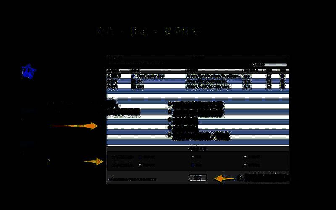Select the top-left radio button in options
336x210 pixels.
point(140,157)
